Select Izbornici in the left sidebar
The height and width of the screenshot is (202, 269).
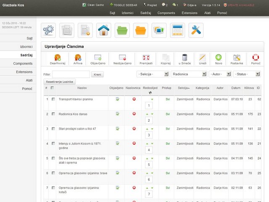point(26,46)
